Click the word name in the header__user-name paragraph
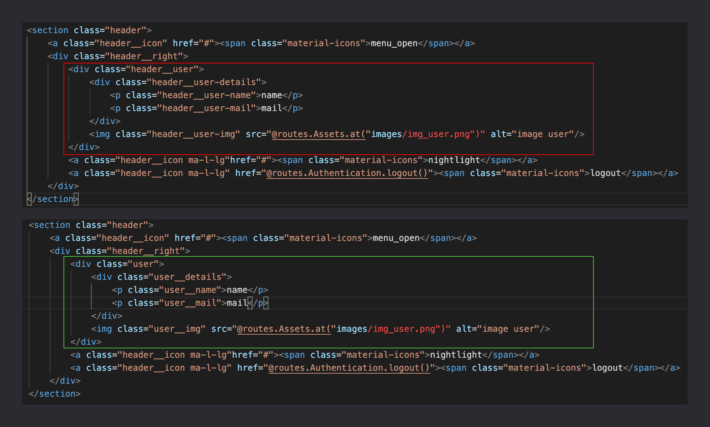The width and height of the screenshot is (710, 427). coord(272,95)
